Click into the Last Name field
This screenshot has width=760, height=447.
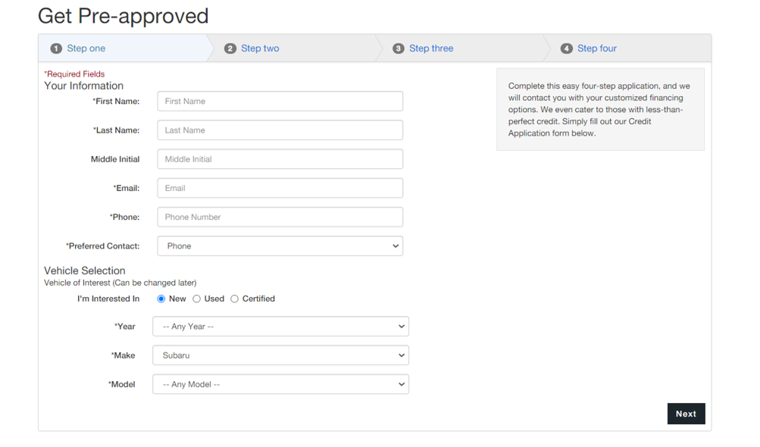(280, 130)
